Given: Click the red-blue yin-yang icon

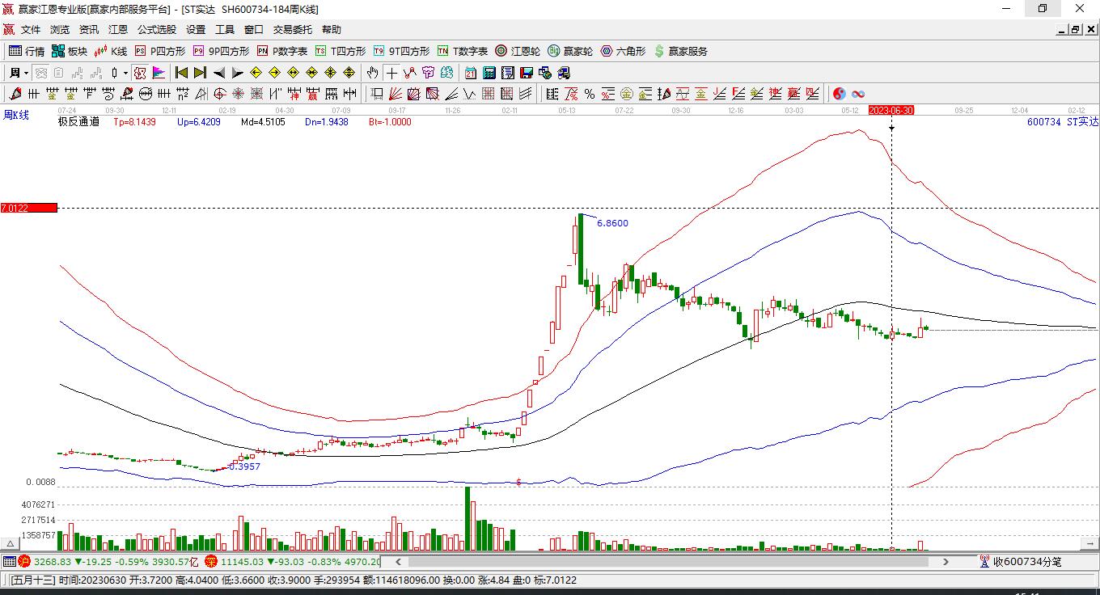Looking at the screenshot, I should (840, 94).
